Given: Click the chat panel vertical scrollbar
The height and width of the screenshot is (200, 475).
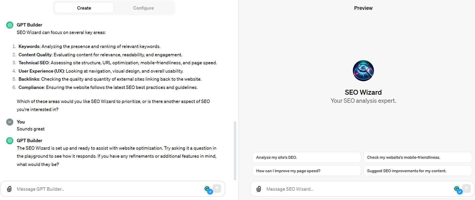Looking at the screenshot, I should click(235, 150).
